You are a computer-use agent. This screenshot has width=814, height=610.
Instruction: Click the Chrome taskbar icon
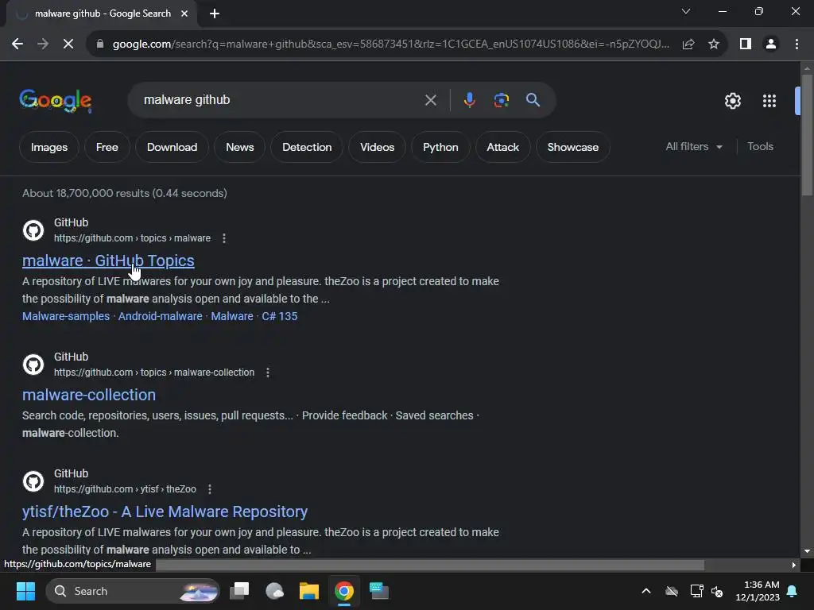pos(343,591)
